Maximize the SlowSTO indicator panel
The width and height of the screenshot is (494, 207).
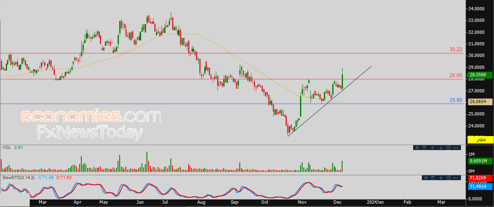coord(433,178)
